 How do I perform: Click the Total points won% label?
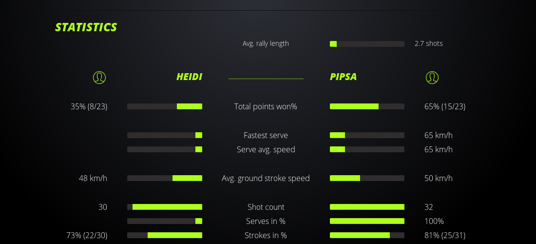point(266,106)
